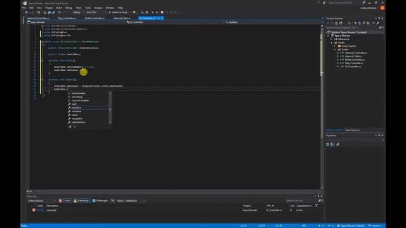
Task: Click the red error icon in error row
Action: (34, 210)
